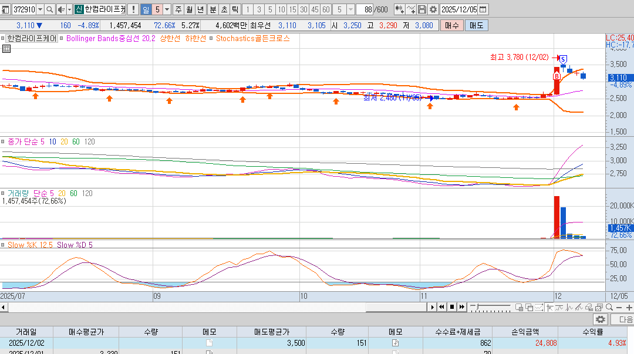
Task: Open the dropdown arrow next to speaker icon
Action: point(69,9)
